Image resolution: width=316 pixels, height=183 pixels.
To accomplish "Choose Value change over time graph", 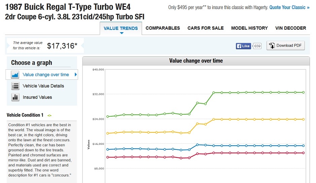I will click(x=42, y=75).
